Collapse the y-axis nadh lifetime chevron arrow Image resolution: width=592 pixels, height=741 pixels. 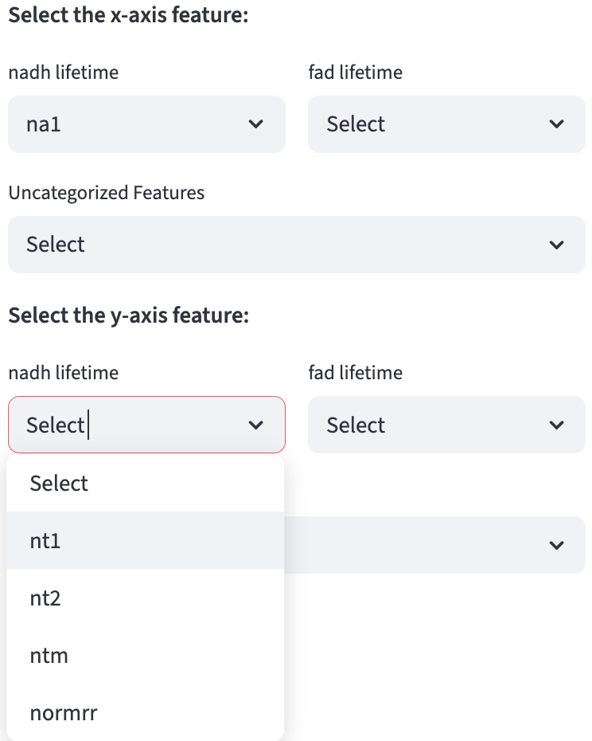point(256,425)
